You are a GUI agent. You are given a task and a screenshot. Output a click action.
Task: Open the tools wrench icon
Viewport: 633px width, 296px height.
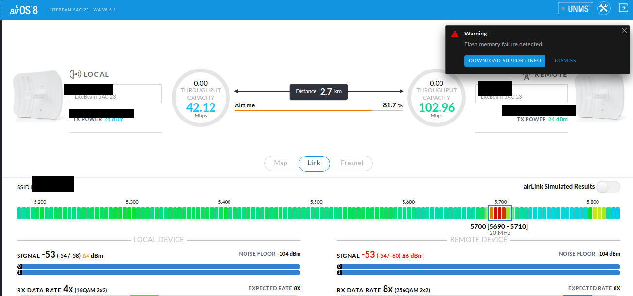point(604,8)
